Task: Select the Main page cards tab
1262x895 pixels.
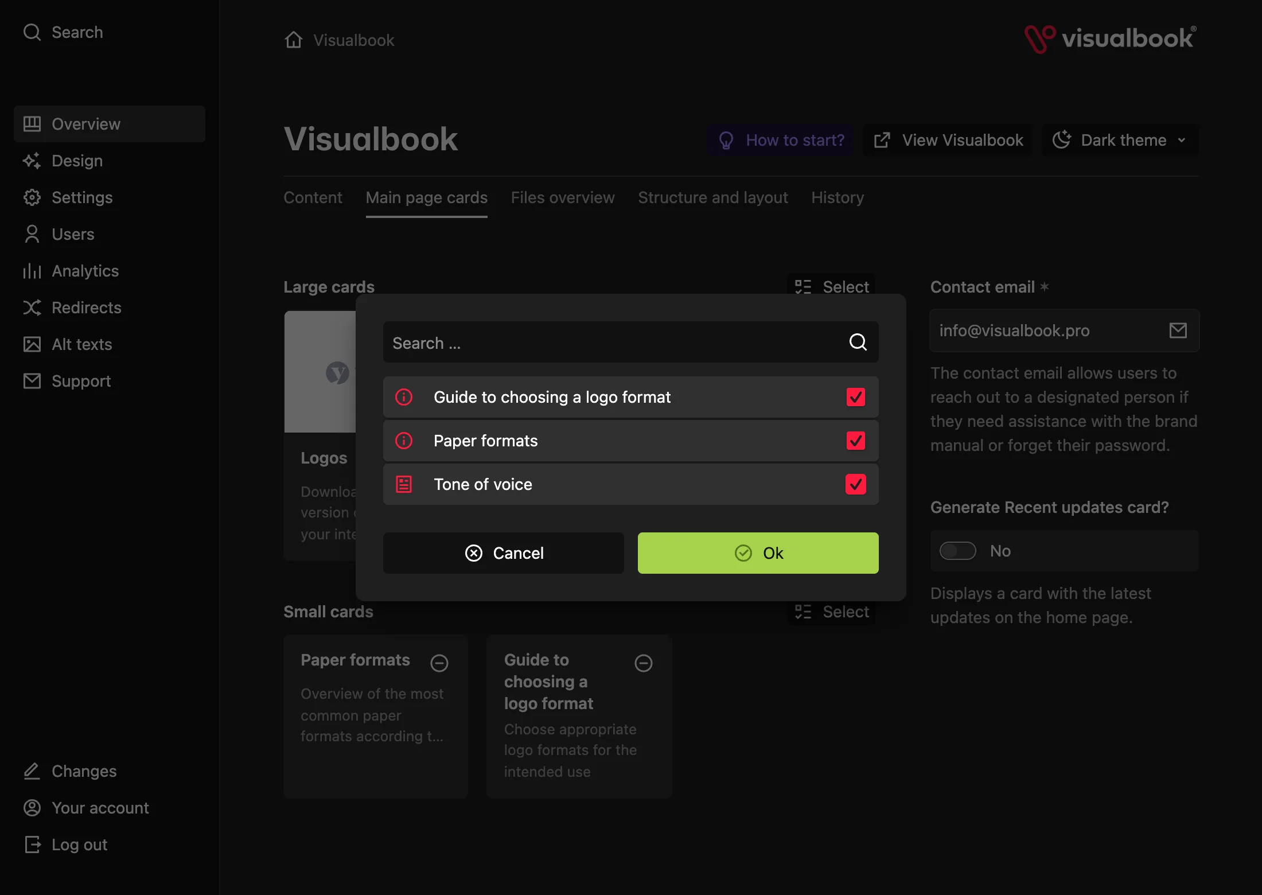Action: pyautogui.click(x=427, y=197)
